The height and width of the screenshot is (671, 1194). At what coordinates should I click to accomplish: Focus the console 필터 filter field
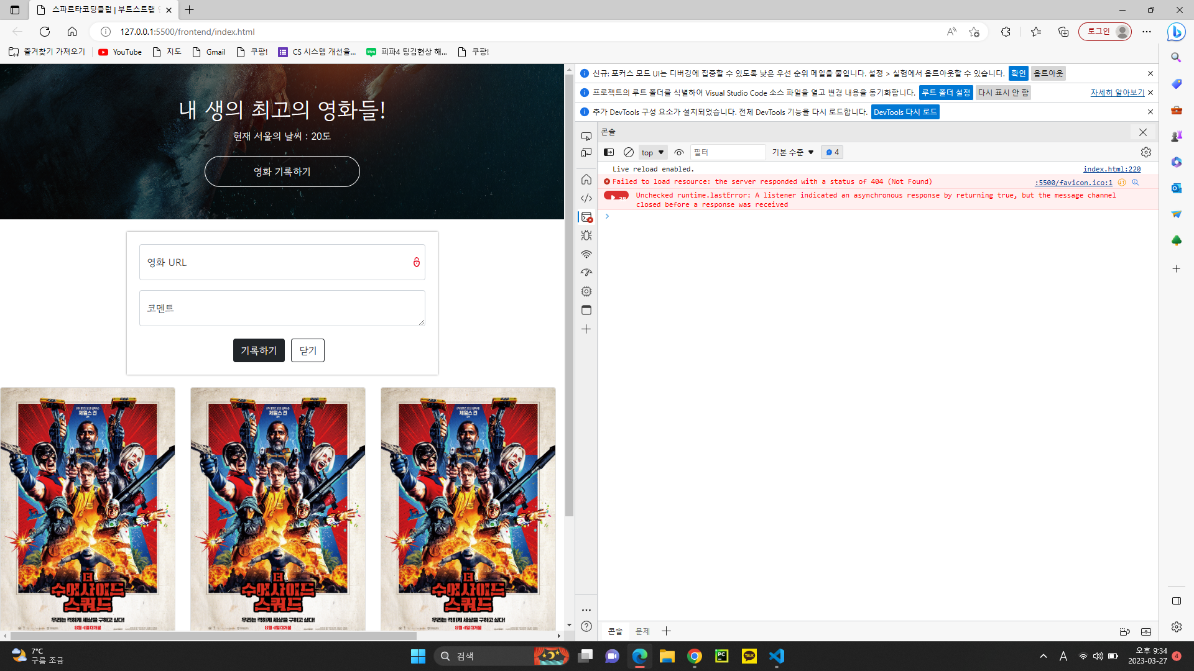click(x=728, y=152)
